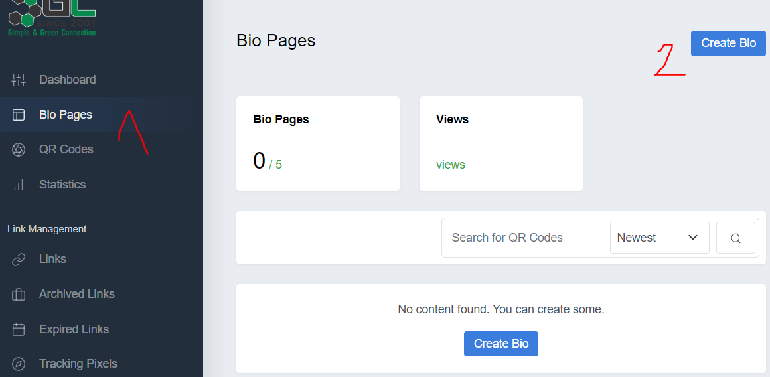Click the Archived Links briefcase icon

tap(19, 294)
